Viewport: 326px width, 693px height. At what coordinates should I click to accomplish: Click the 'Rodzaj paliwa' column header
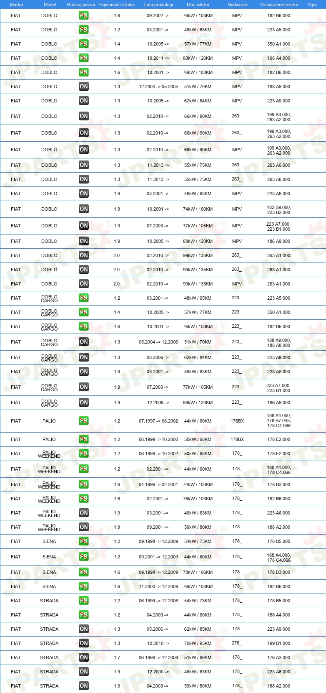point(81,5)
